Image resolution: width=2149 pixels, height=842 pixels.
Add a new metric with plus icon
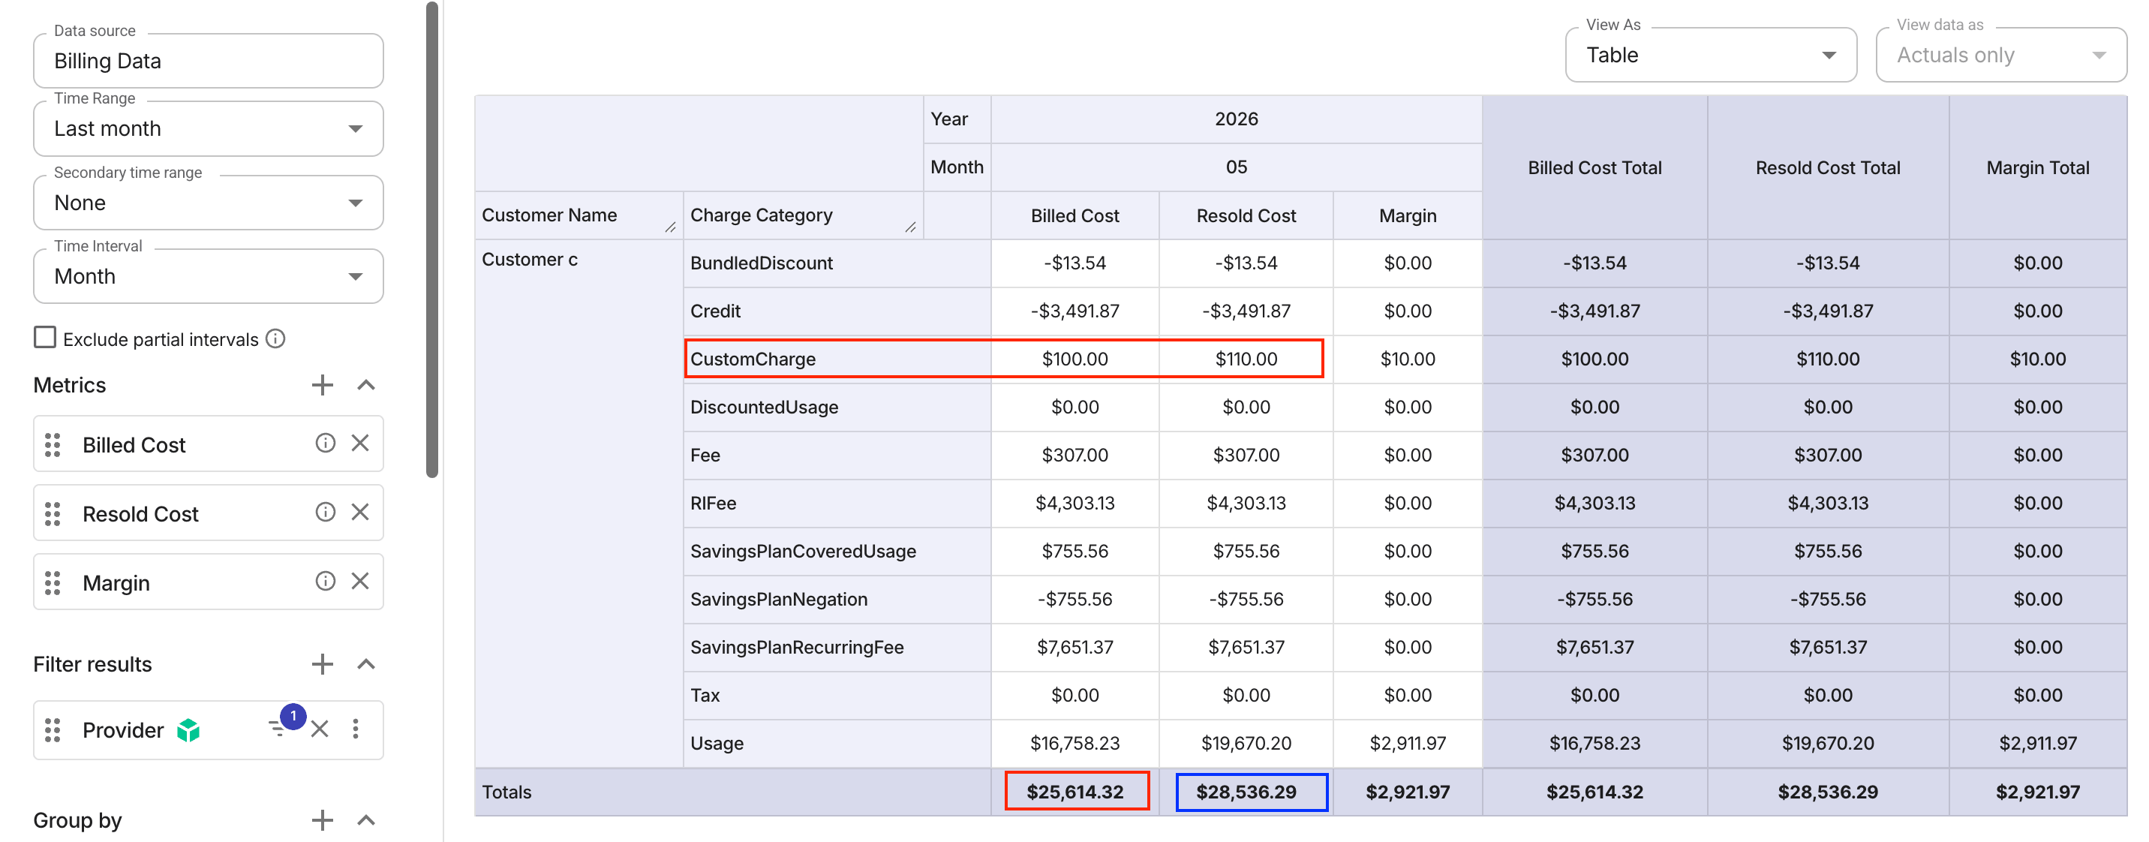click(x=322, y=385)
